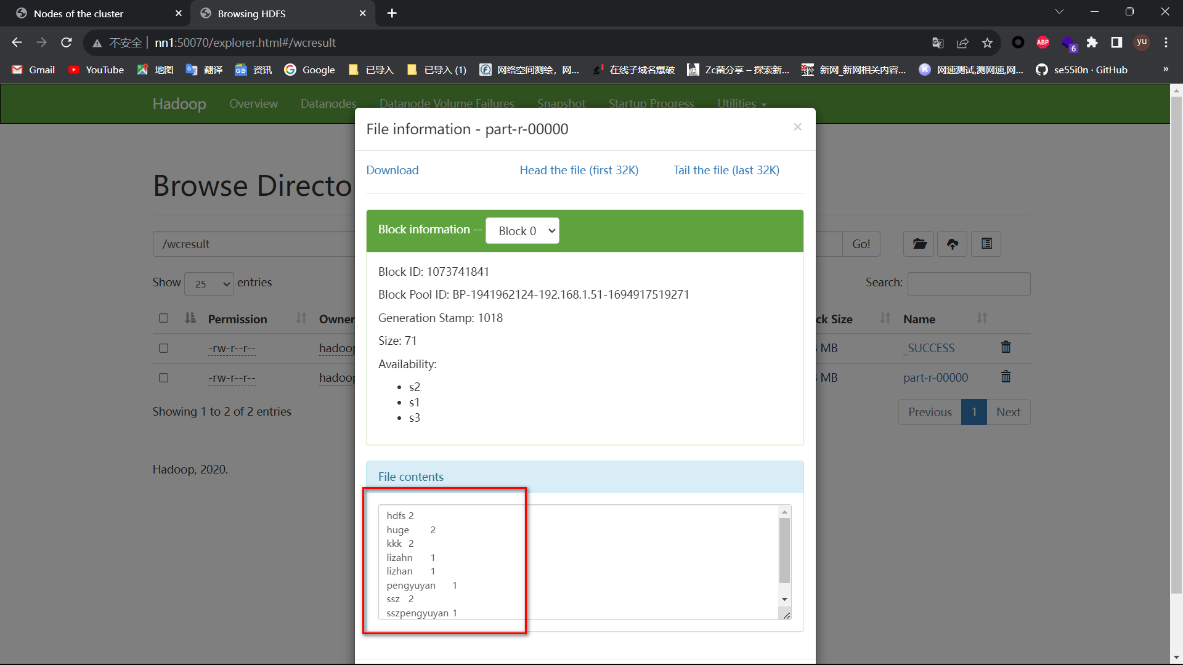The width and height of the screenshot is (1183, 665).
Task: Reload the page with refresh icon
Action: click(x=67, y=42)
